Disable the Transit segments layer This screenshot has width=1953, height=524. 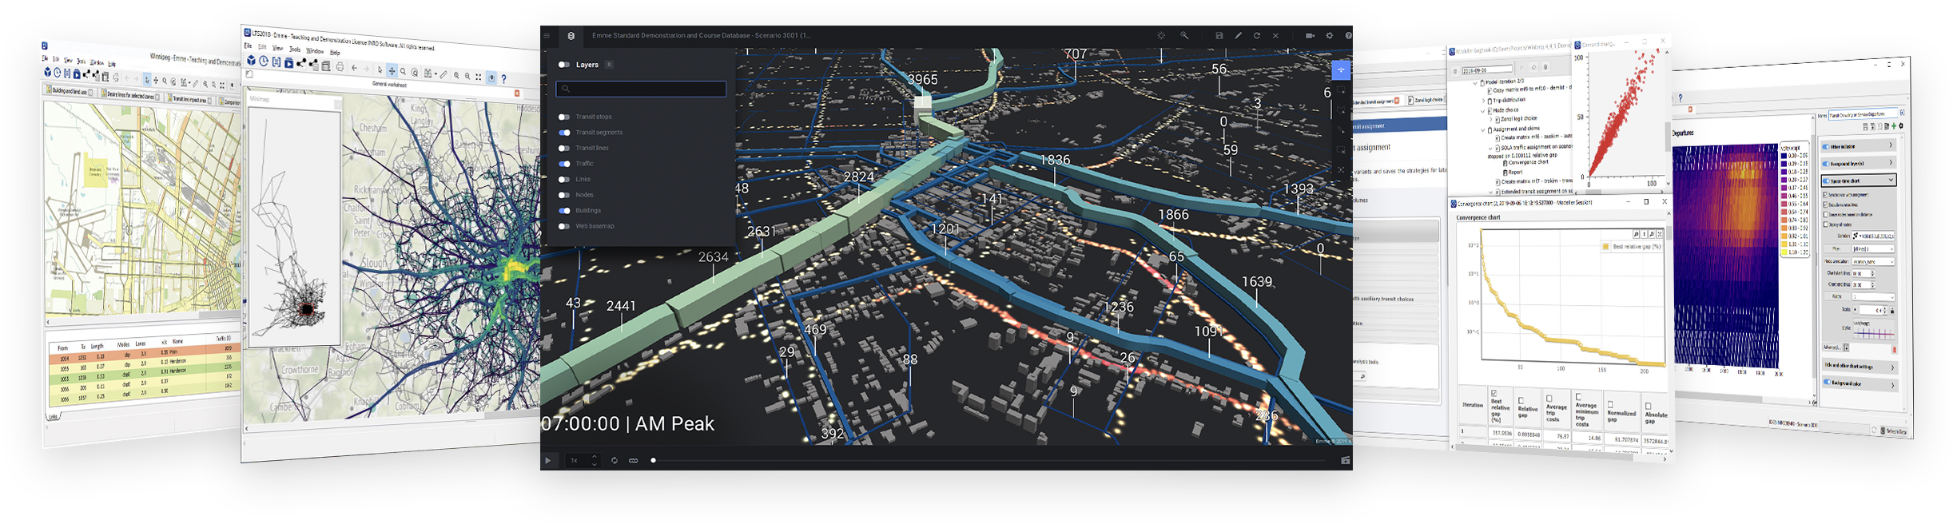[564, 133]
